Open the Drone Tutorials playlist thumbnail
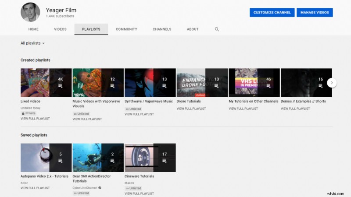 coord(202,83)
